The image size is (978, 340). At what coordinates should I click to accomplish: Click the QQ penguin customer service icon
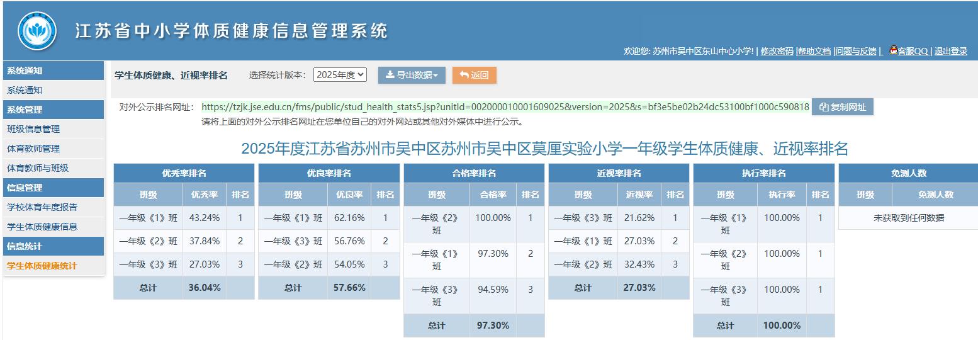point(892,50)
